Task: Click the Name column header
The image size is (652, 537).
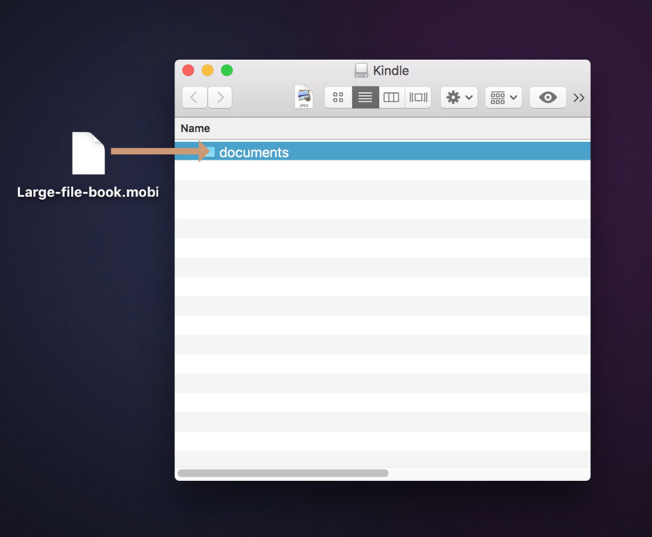Action: (194, 128)
